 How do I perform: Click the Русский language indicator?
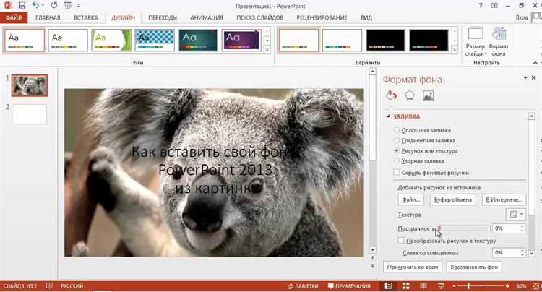[x=72, y=286]
